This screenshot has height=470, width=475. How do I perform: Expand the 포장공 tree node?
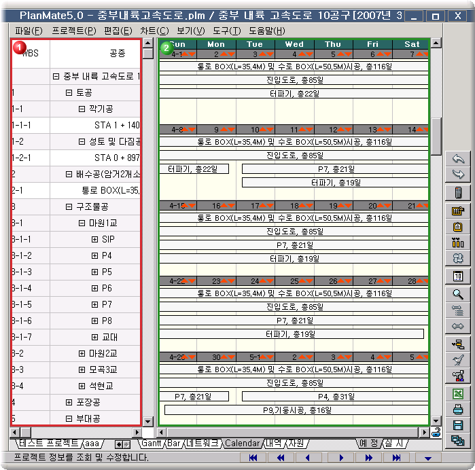[69, 402]
